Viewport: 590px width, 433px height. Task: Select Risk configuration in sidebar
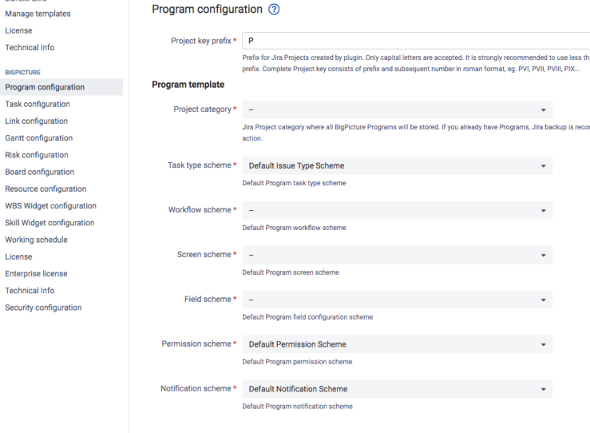(37, 155)
